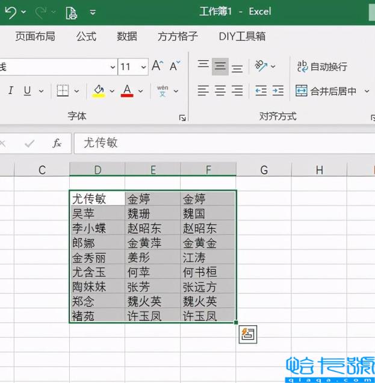Select cell containing 江涛
The image size is (375, 383).
(208, 257)
